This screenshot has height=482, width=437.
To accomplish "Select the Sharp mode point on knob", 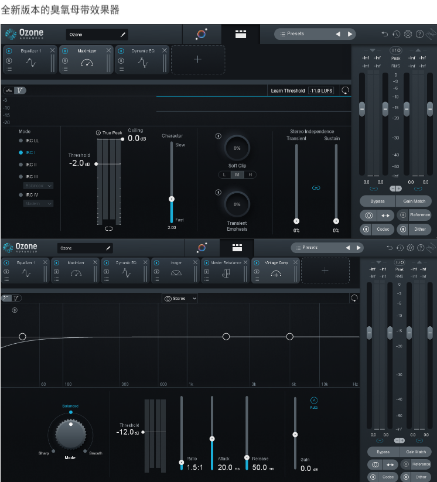I will (53, 451).
